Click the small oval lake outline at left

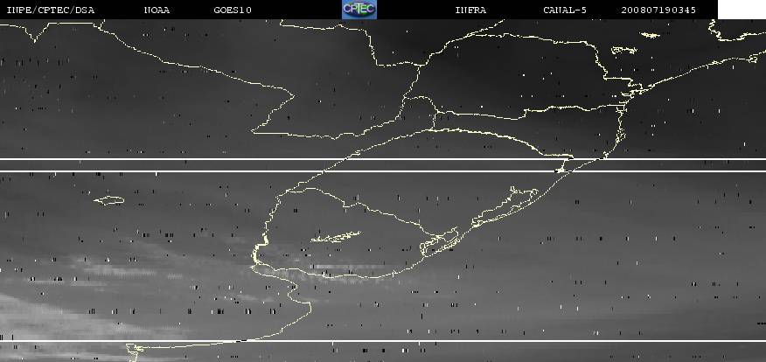click(108, 200)
